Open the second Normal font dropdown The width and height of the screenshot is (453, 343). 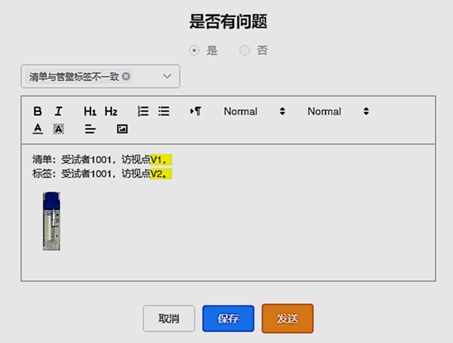point(338,112)
